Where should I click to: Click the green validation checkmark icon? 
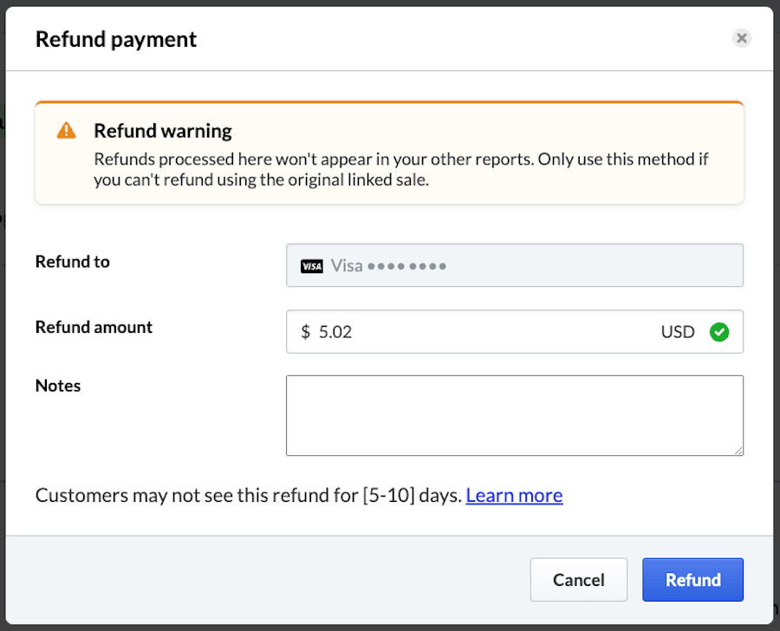(x=719, y=331)
